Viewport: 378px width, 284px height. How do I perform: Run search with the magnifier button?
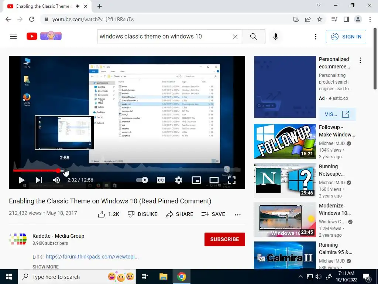tap(253, 37)
